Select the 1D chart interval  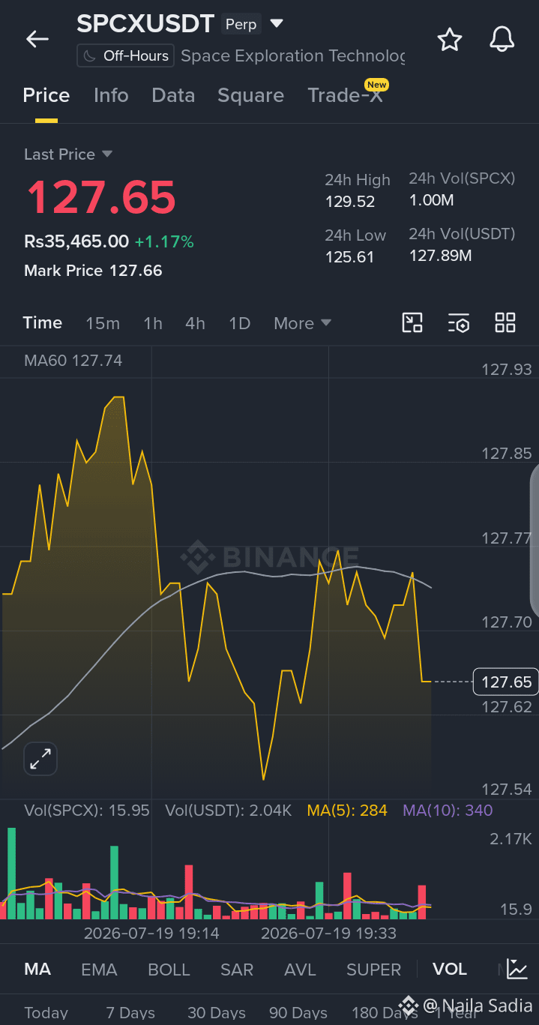point(239,323)
